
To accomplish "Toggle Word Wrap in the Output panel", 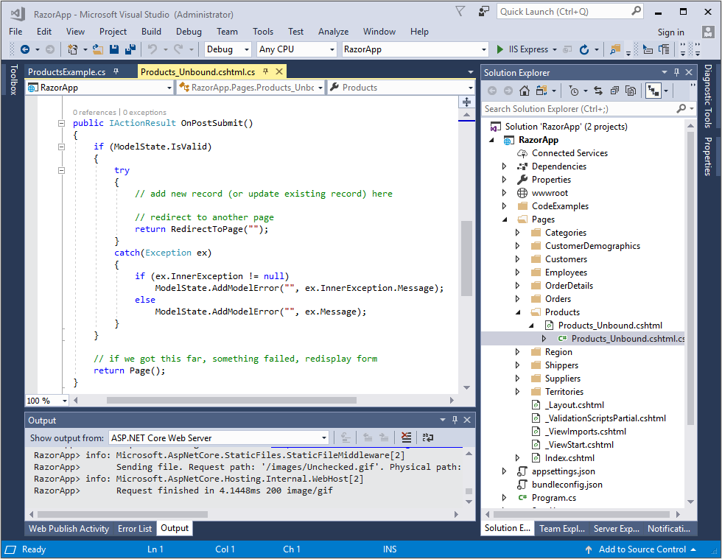I will point(428,437).
